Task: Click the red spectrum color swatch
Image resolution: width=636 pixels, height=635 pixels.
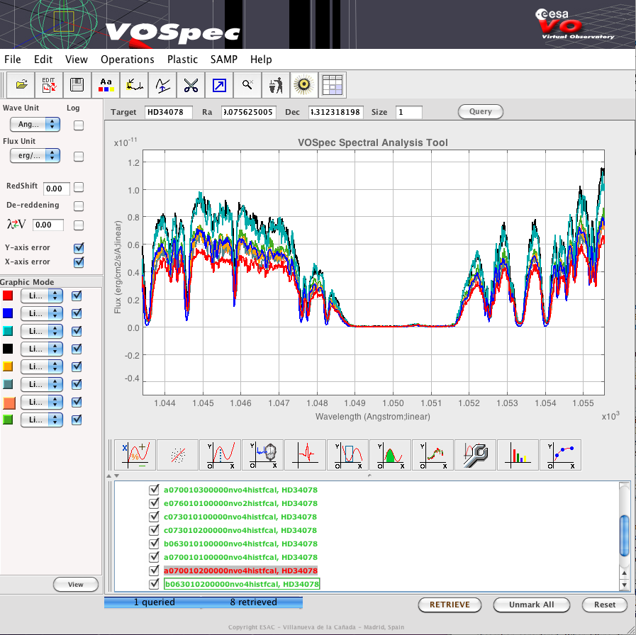Action: click(8, 296)
